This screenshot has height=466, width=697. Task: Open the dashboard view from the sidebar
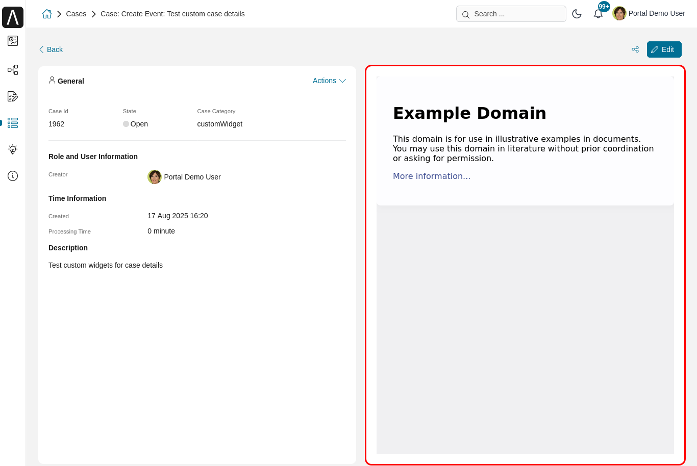[x=12, y=41]
